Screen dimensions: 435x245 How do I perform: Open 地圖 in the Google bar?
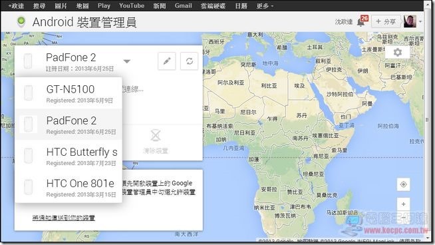[x=82, y=6]
